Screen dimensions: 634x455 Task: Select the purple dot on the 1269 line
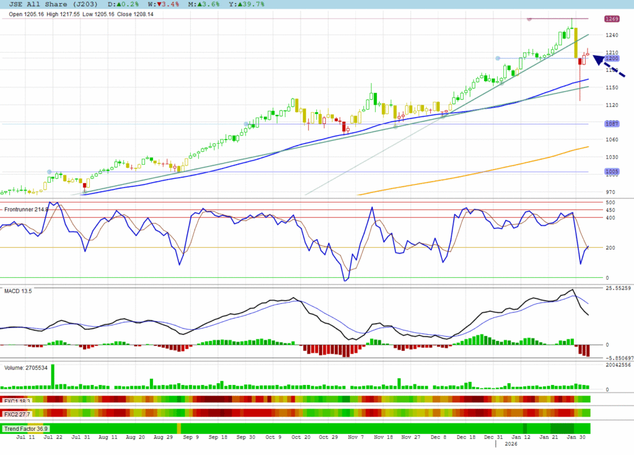529,19
